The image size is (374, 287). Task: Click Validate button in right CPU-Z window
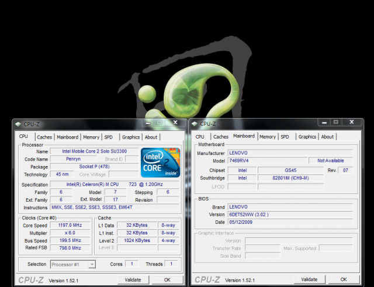(x=309, y=279)
